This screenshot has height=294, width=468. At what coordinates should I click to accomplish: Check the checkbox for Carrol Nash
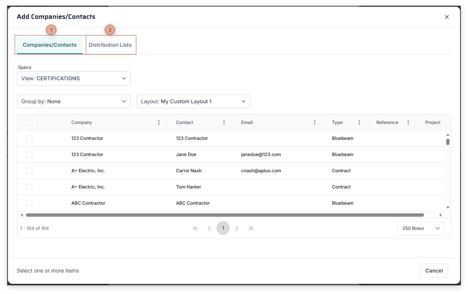coord(29,170)
